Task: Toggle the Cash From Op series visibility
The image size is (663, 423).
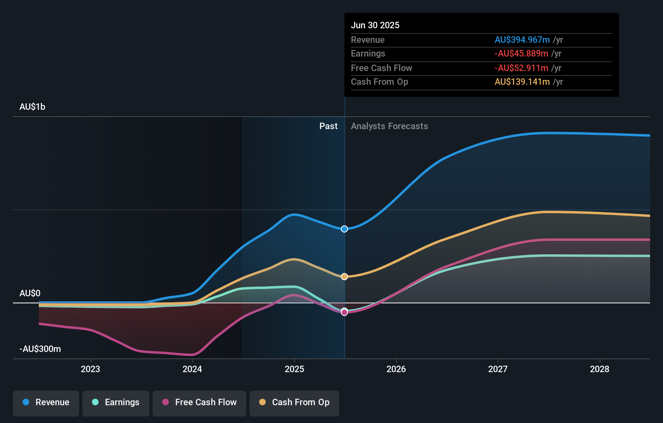Action: (x=294, y=402)
